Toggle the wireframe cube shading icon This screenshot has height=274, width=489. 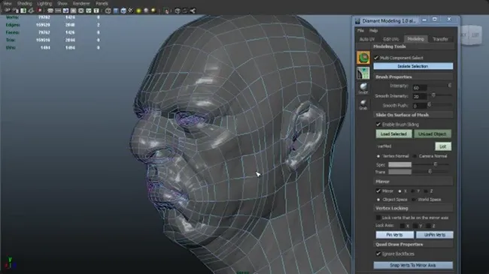(x=108, y=11)
